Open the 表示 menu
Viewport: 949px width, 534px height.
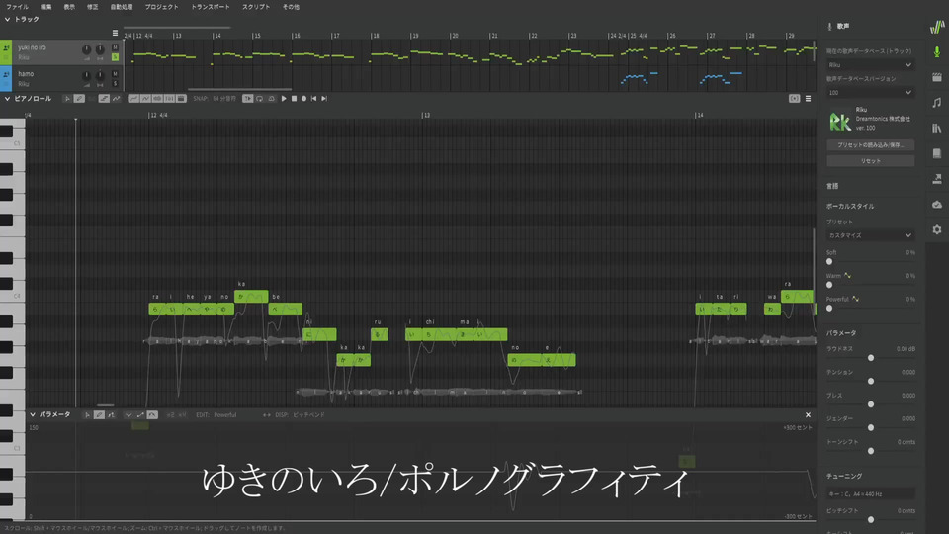69,7
